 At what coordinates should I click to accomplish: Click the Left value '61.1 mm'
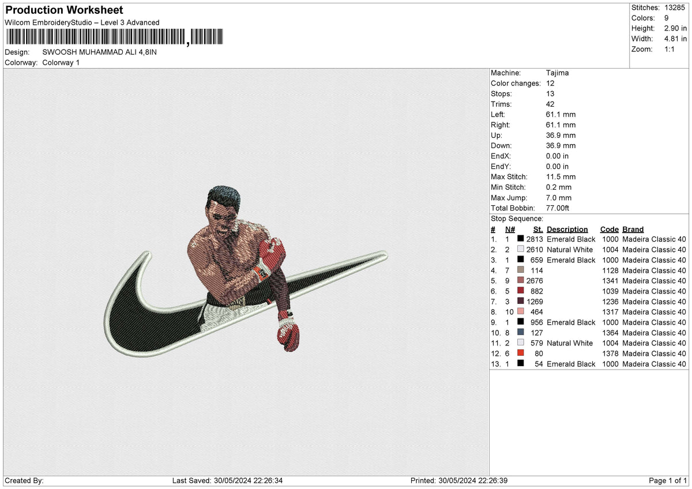561,114
